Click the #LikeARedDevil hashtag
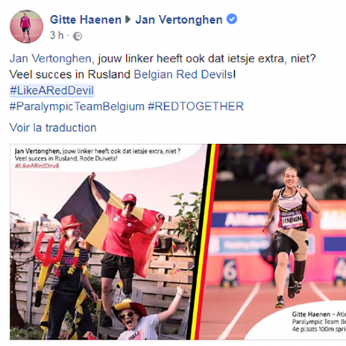Screen dimensions: 346x346 point(52,91)
